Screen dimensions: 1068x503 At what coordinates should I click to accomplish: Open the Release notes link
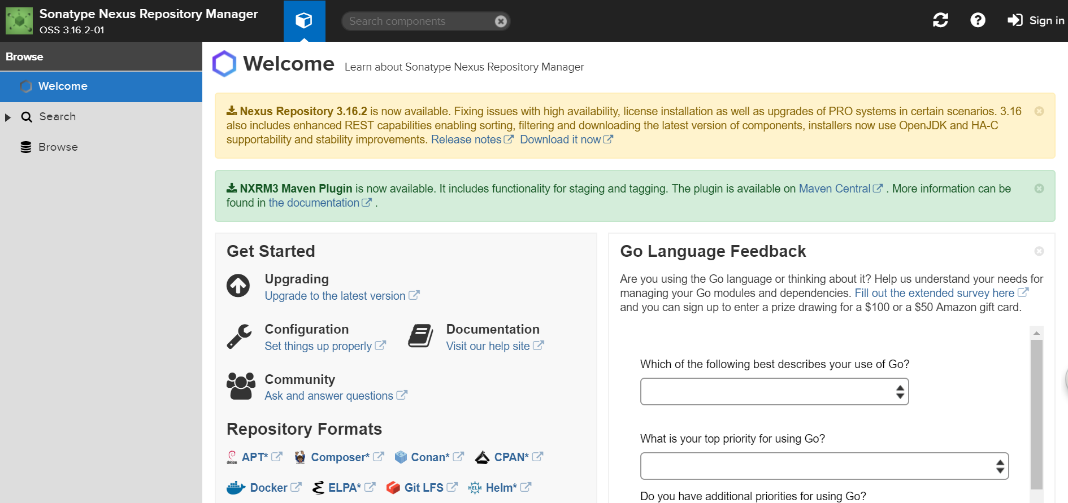[466, 139]
